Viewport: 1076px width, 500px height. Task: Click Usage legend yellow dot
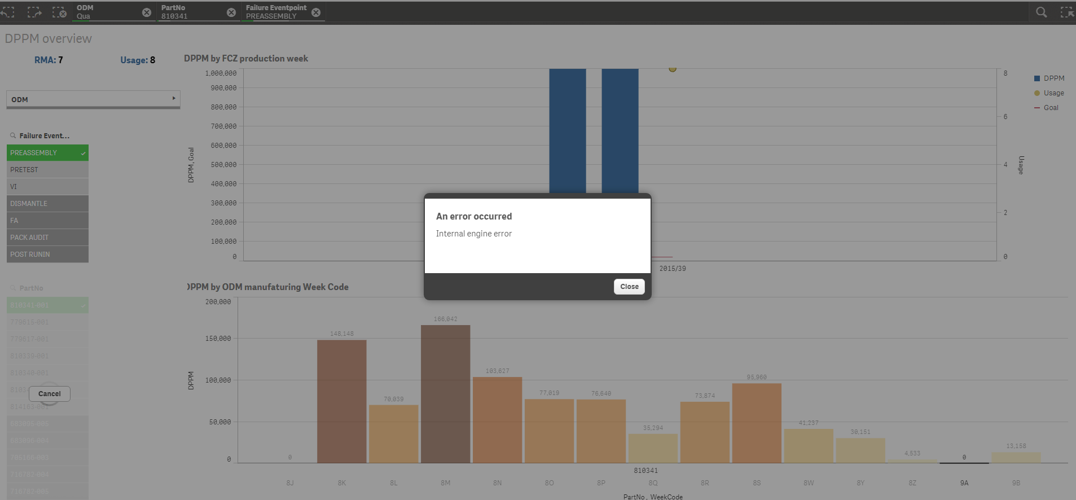click(x=1037, y=93)
